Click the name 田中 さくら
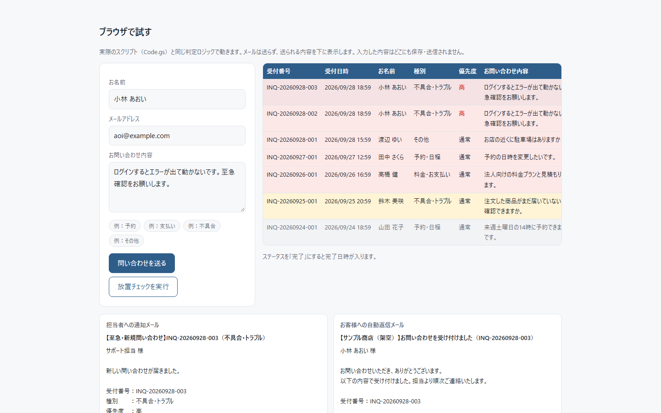Screen dimensions: 661x413 (391, 157)
